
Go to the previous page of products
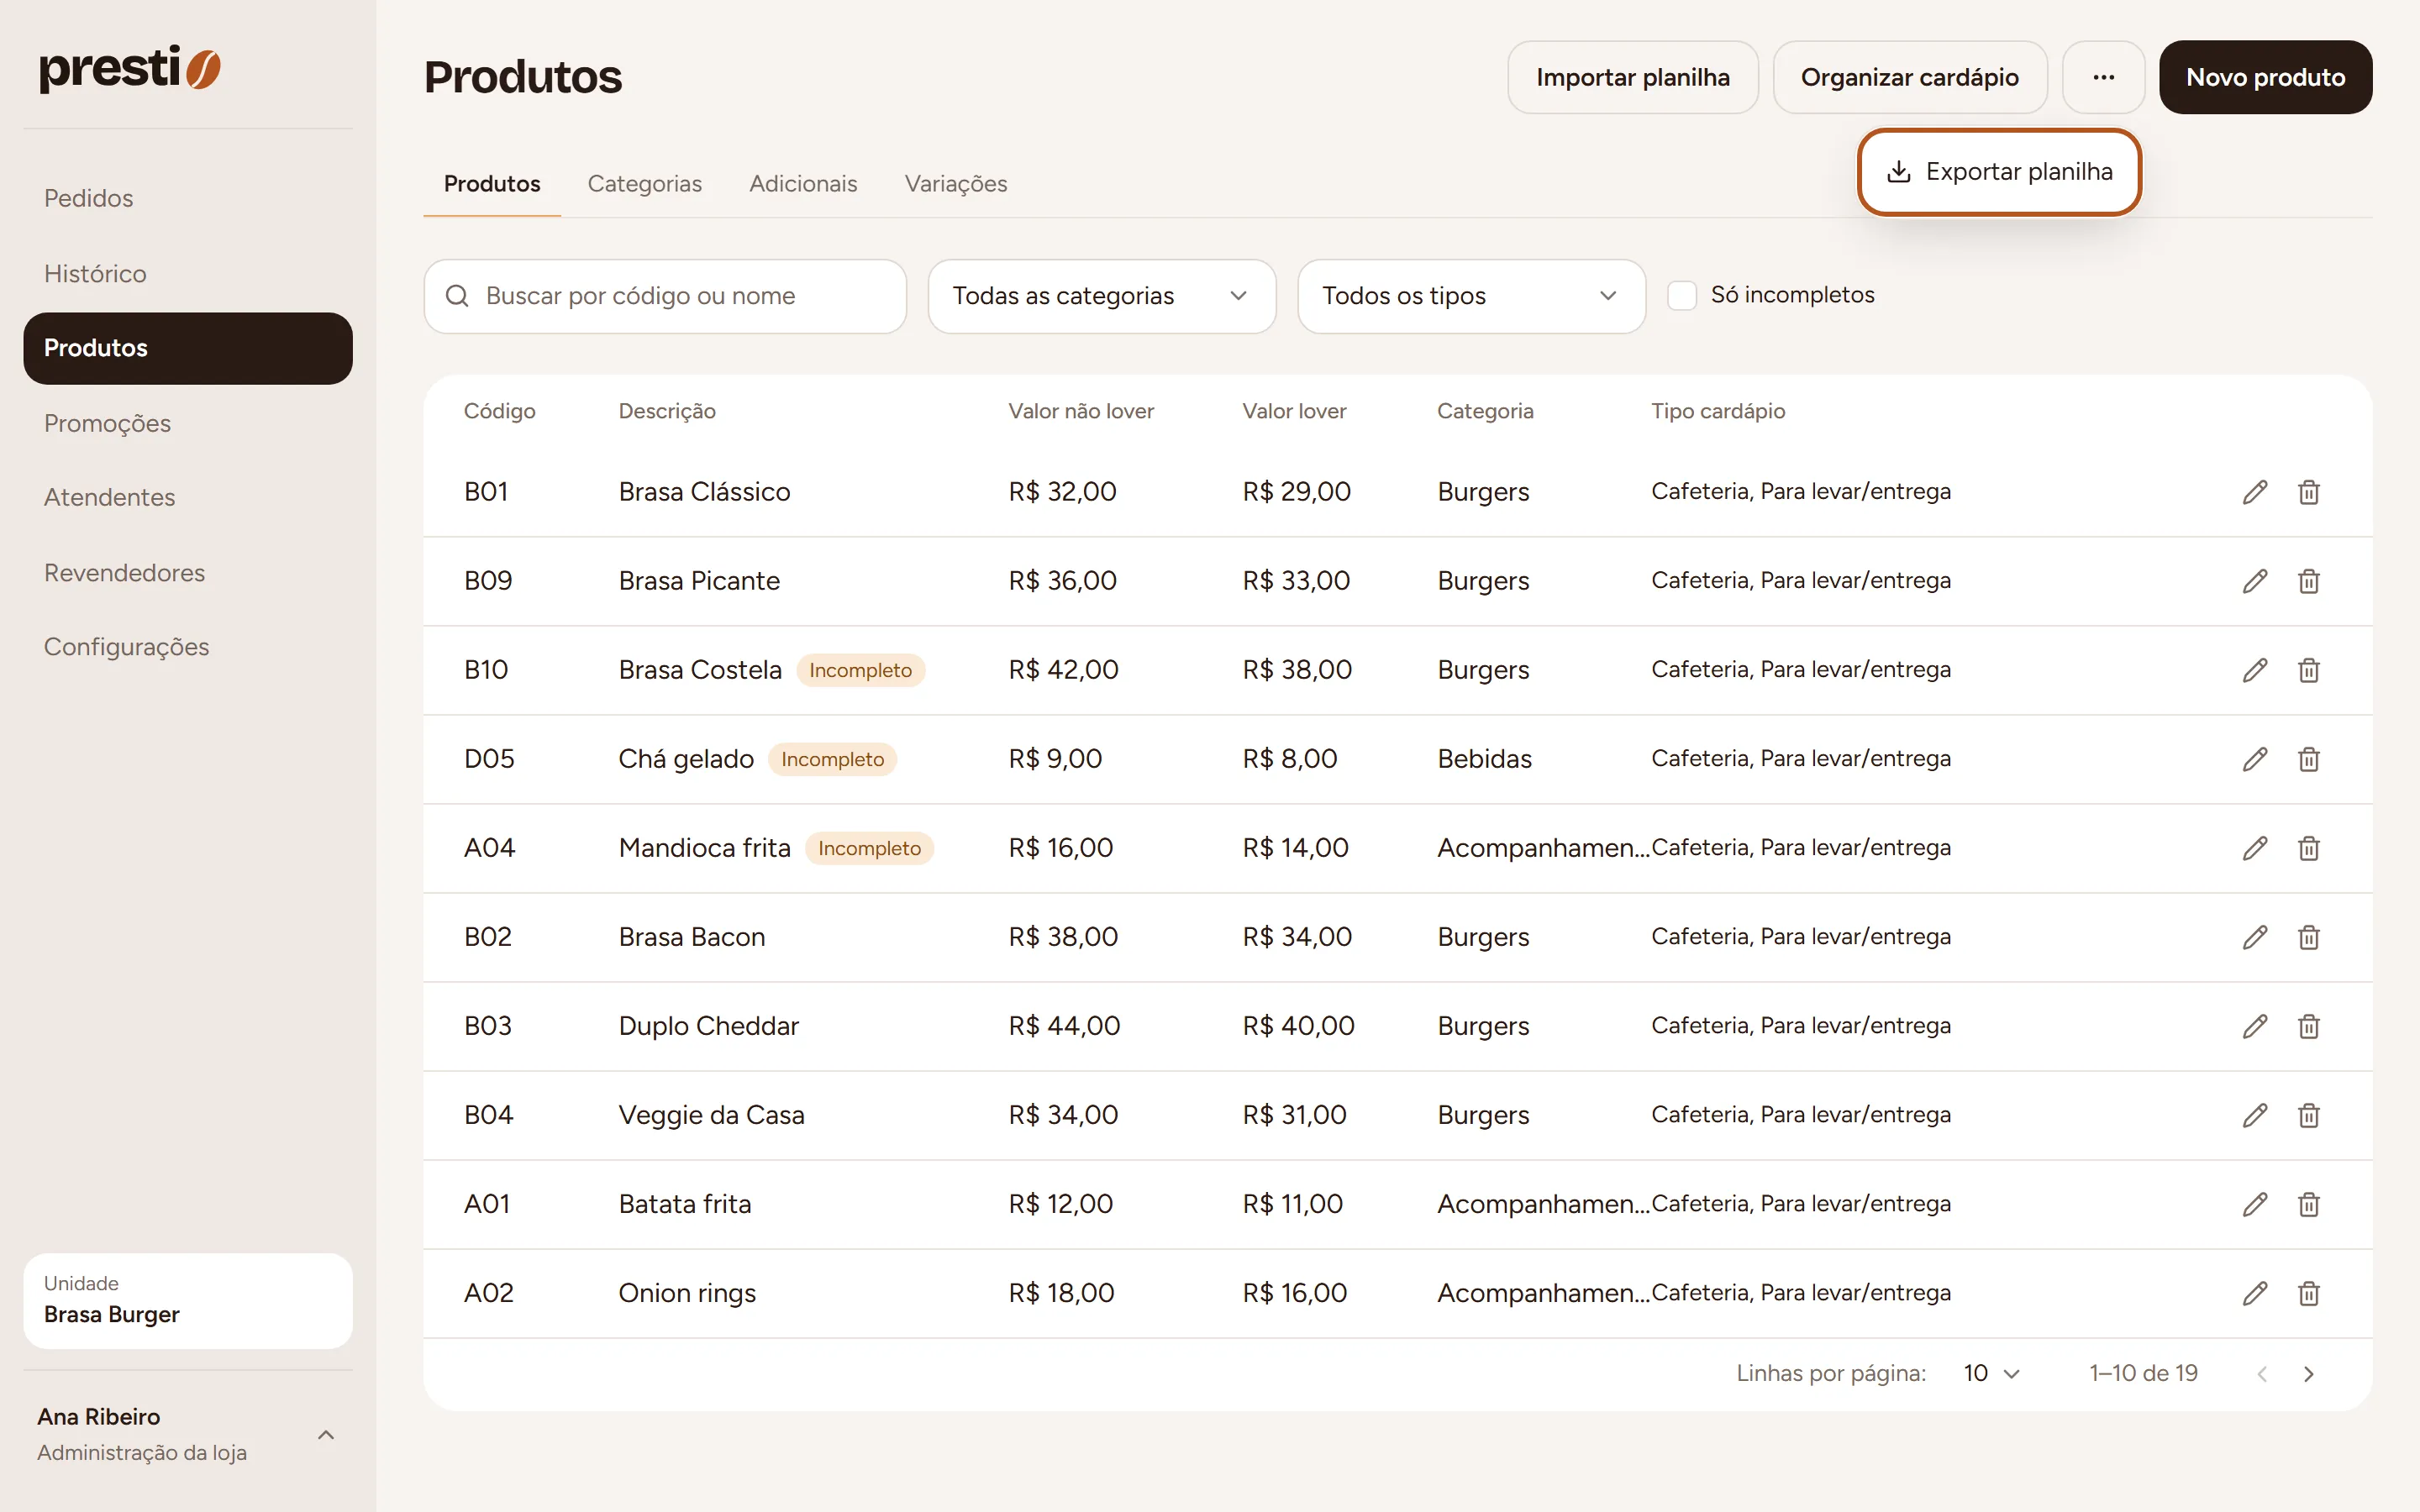coord(2262,1374)
